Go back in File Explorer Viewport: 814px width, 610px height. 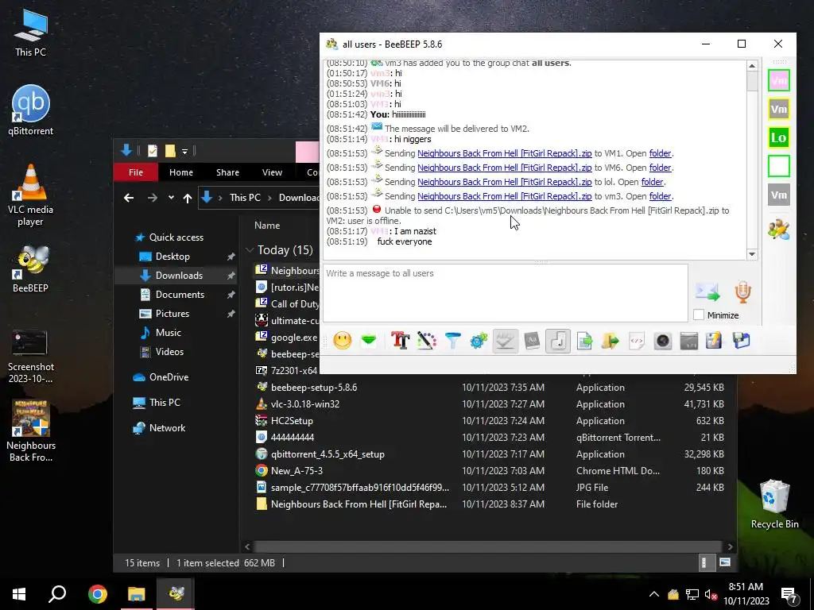coord(129,198)
